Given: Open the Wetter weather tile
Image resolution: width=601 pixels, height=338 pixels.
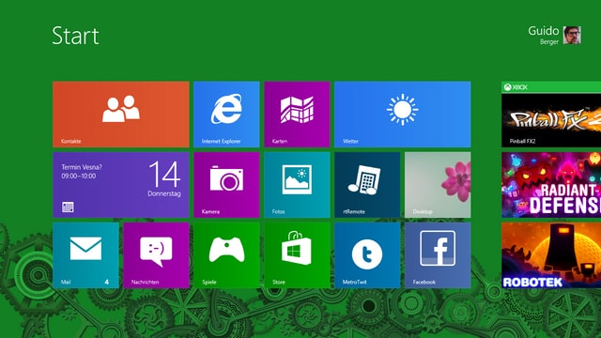Looking at the screenshot, I should [403, 115].
